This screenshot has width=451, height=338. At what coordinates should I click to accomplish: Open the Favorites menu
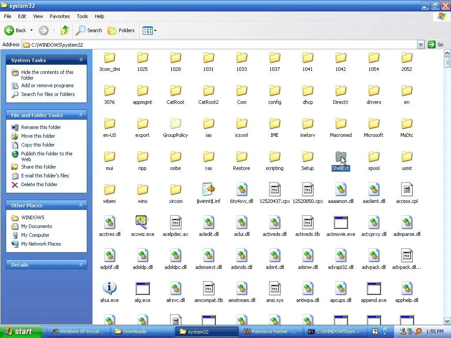tap(59, 16)
